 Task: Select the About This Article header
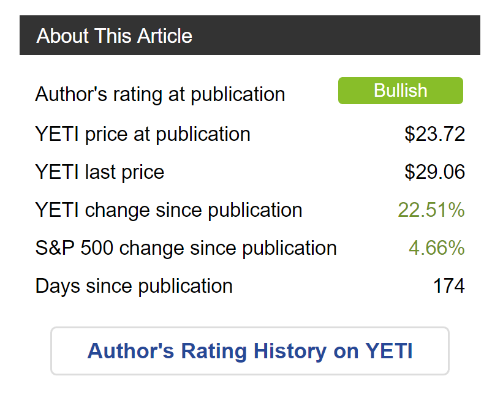coord(250,36)
